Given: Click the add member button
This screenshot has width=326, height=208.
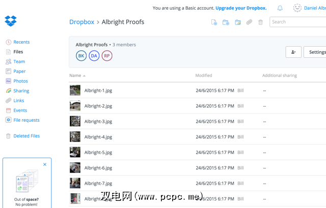Looking at the screenshot, I should tap(293, 52).
